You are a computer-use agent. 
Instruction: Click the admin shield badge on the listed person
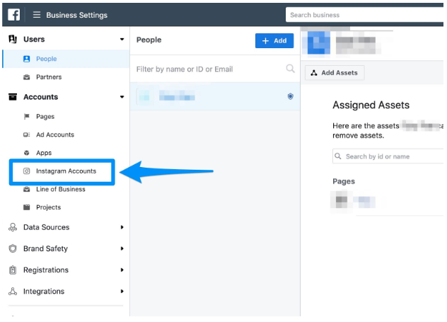[290, 96]
